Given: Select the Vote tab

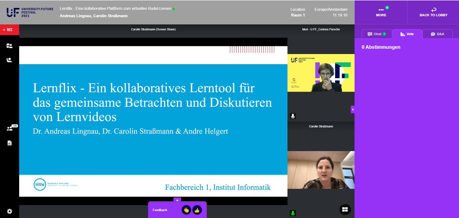Looking at the screenshot, I should pos(407,34).
